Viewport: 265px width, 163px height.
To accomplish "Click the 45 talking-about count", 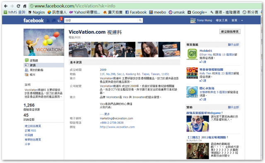I will pyautogui.click(x=26, y=115).
